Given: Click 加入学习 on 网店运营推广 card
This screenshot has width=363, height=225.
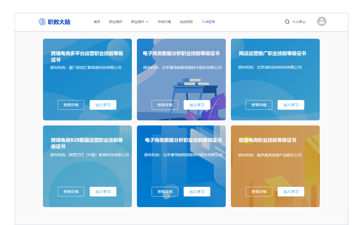Looking at the screenshot, I should (x=291, y=105).
